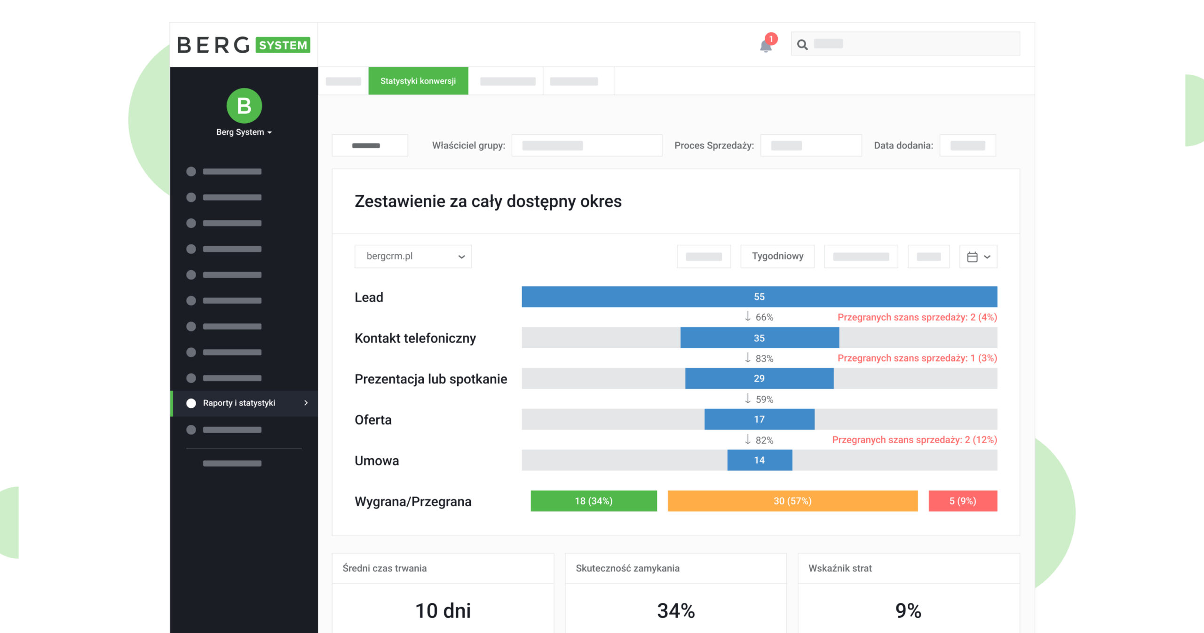Click the 83% conversion arrow label
1204x633 pixels.
click(x=759, y=358)
